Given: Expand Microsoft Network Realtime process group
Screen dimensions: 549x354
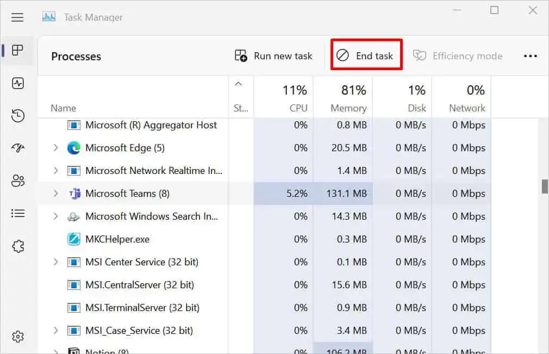Looking at the screenshot, I should (x=55, y=171).
